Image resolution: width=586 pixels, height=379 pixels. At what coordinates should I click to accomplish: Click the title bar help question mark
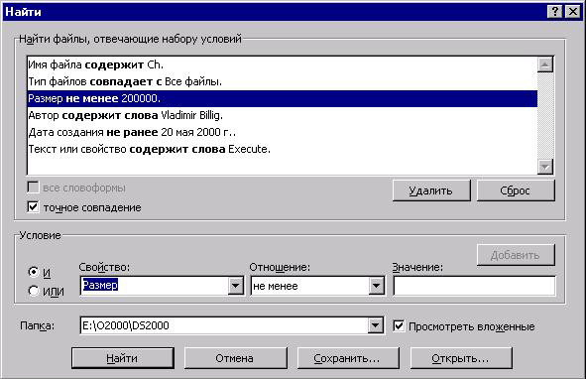(x=555, y=12)
